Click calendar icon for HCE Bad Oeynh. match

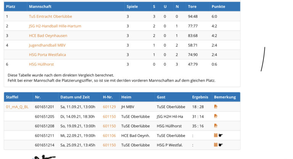(x=216, y=135)
